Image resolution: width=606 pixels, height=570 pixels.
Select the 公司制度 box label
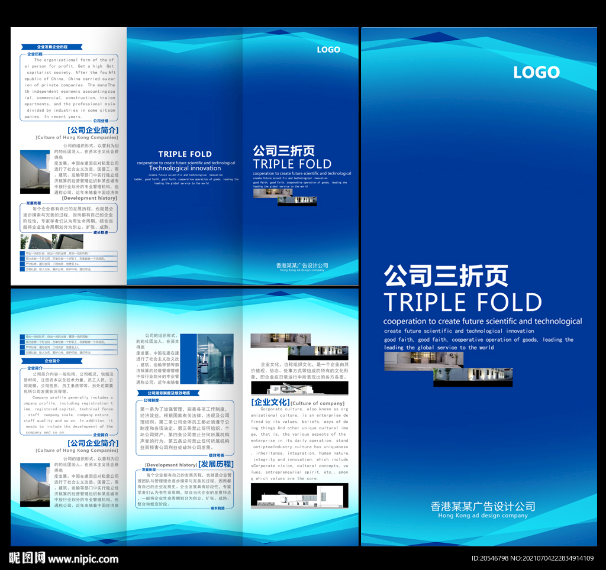click(151, 400)
